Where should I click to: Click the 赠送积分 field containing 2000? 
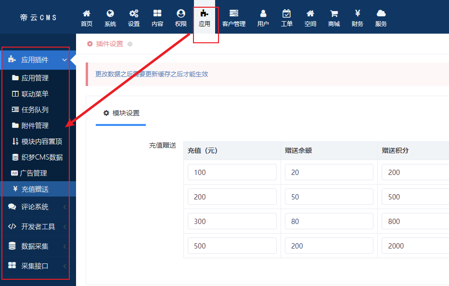[415, 246]
